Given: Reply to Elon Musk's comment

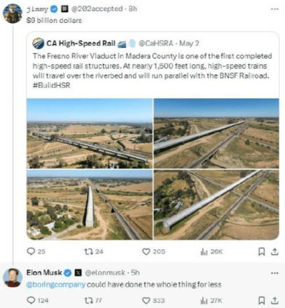Looking at the screenshot, I should (31, 300).
